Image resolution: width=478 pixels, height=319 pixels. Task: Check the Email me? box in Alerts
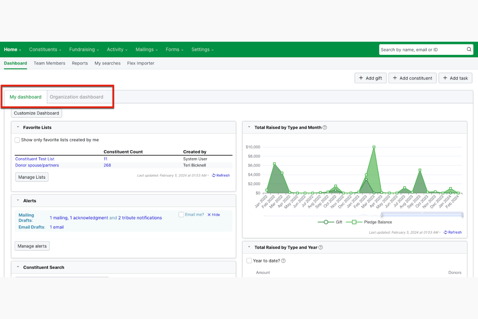[x=181, y=215]
